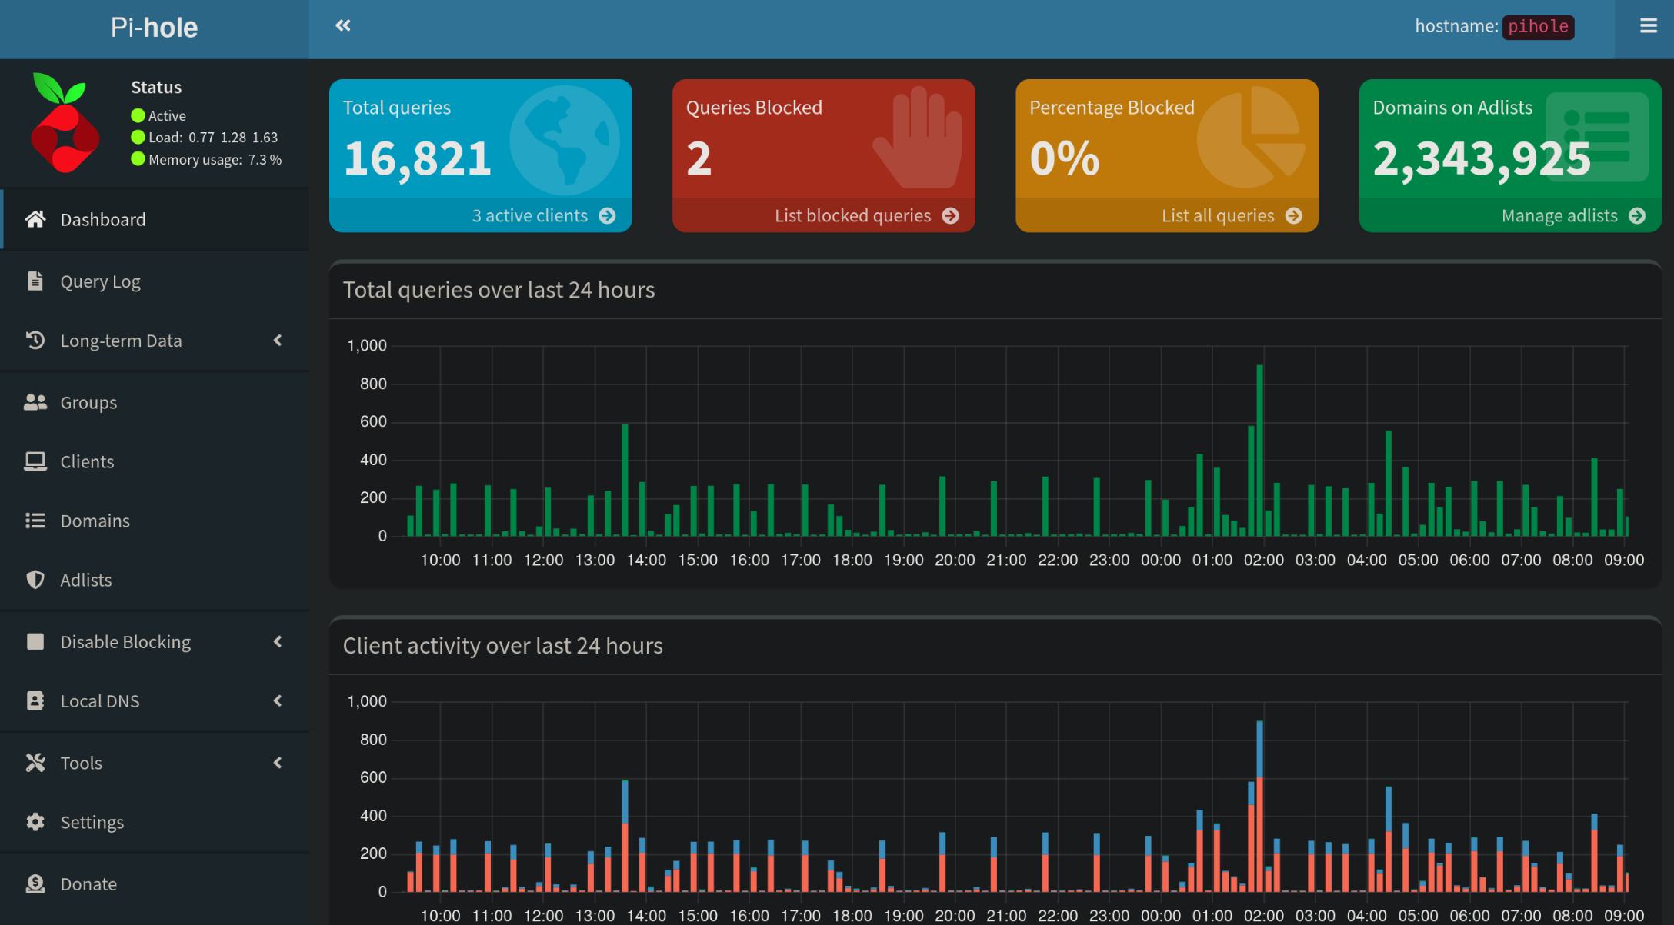
Task: Click the Client activity over last 24 hours heading
Action: click(502, 646)
